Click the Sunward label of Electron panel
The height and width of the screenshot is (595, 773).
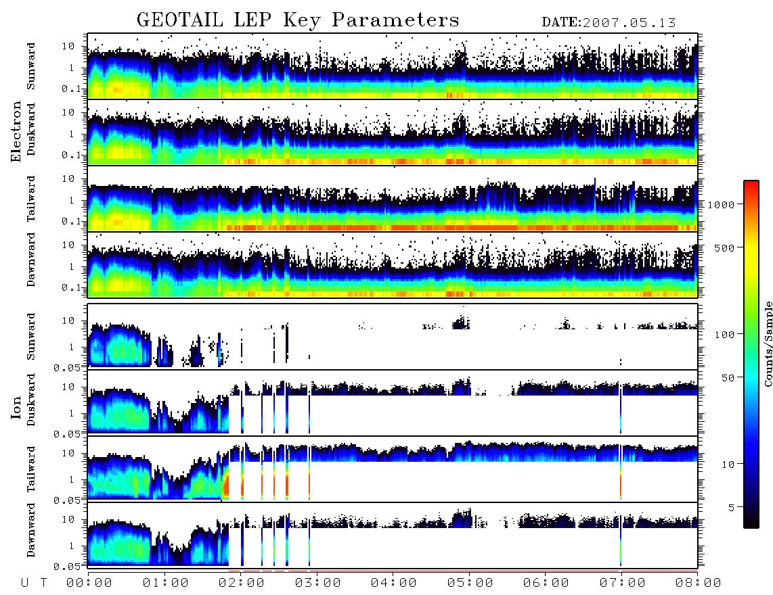31,66
